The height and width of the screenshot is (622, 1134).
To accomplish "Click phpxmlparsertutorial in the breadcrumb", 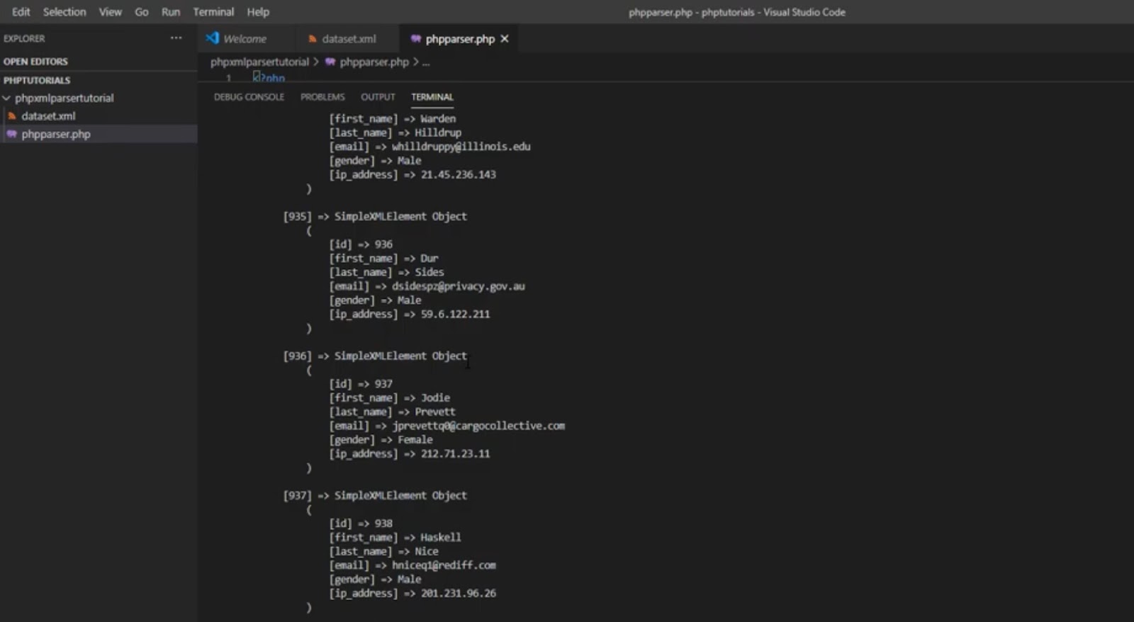I will tap(259, 62).
